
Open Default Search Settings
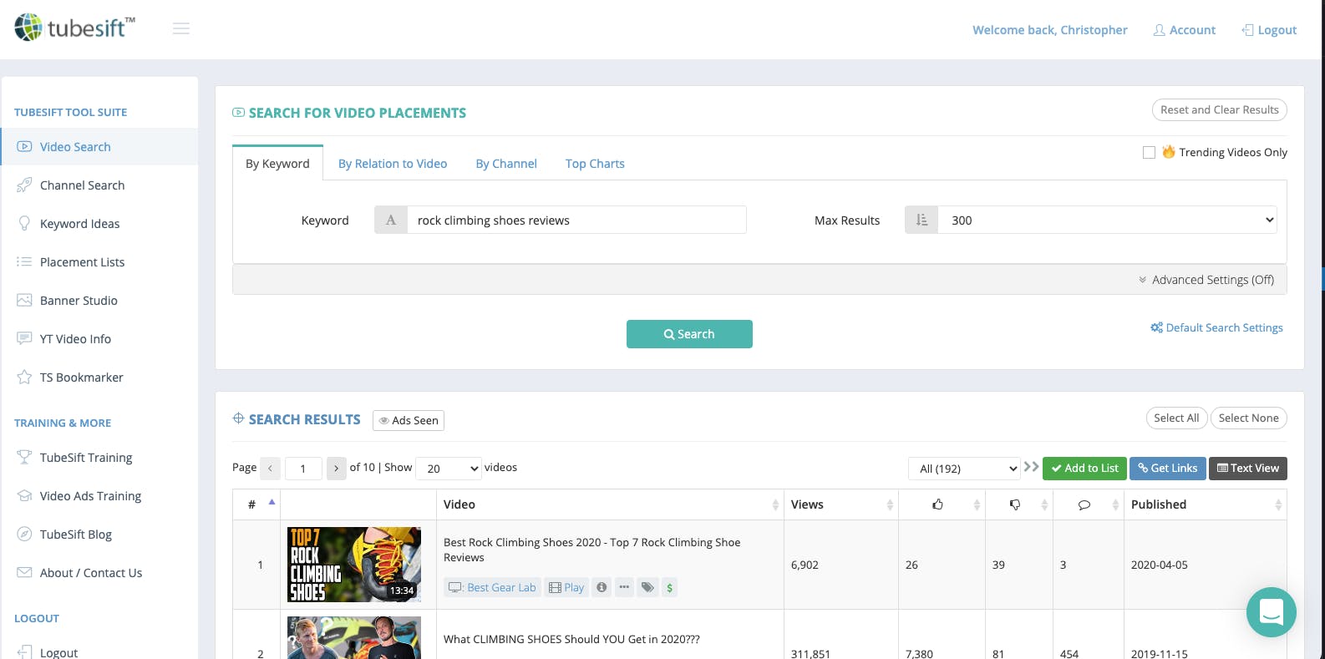[x=1216, y=327]
